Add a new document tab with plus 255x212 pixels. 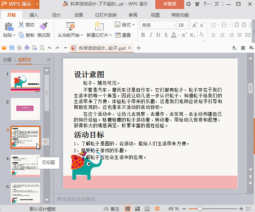click(139, 48)
